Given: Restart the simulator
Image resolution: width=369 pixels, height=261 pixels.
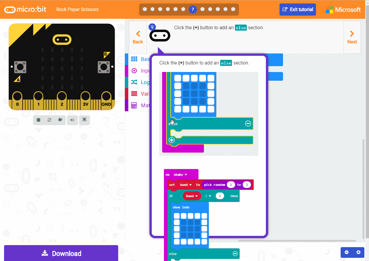Looking at the screenshot, I should (49, 120).
